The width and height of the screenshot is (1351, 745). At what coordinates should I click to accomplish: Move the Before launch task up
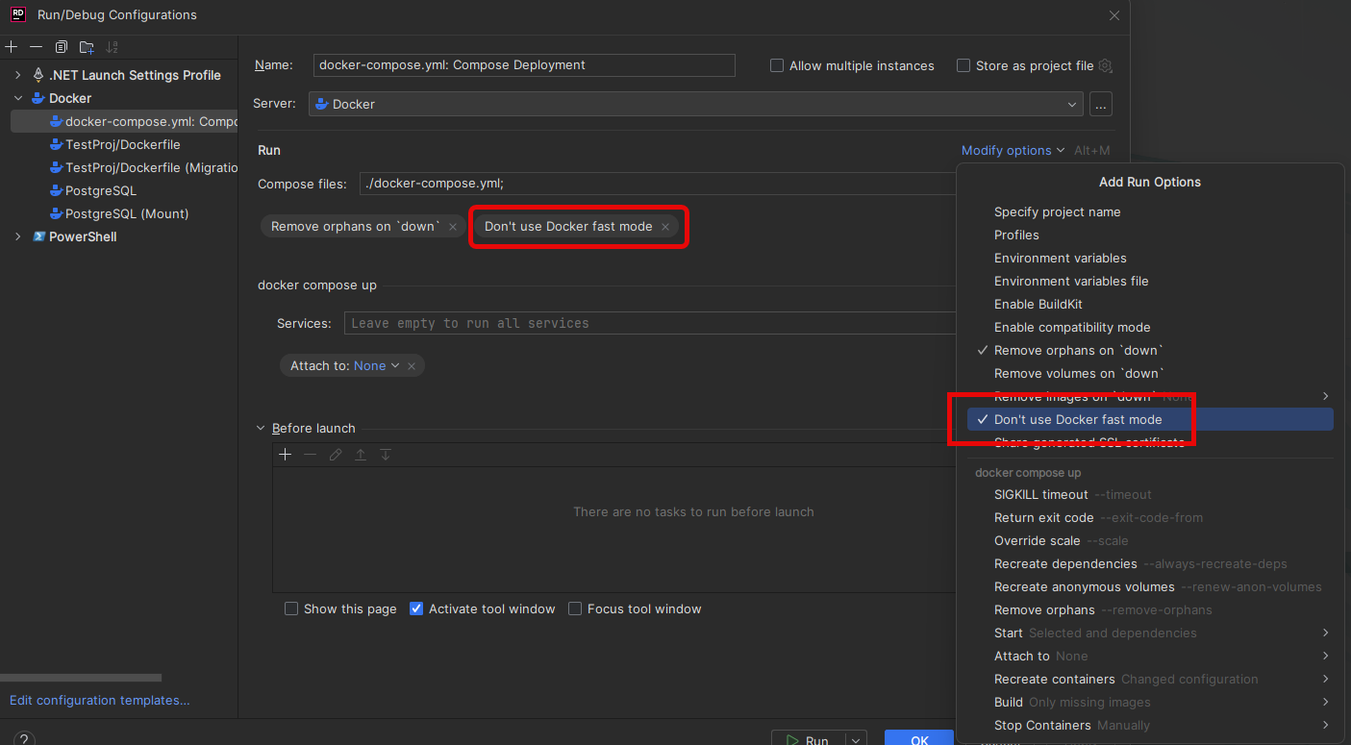[360, 455]
